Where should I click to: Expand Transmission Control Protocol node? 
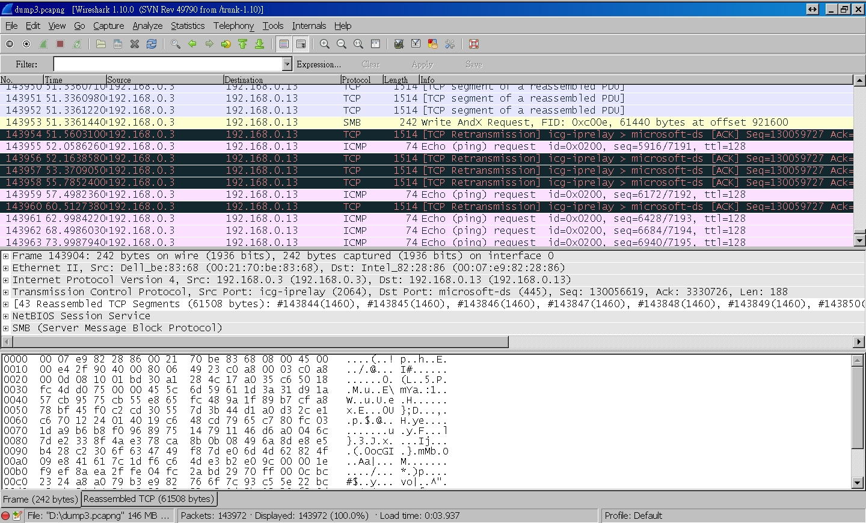coord(5,292)
